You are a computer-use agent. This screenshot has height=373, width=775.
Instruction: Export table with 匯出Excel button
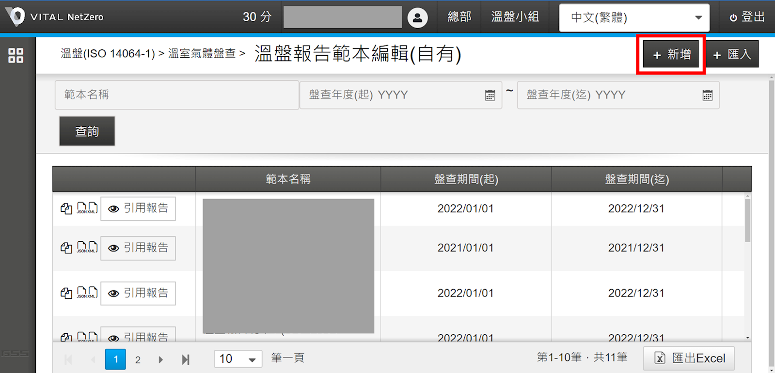pyautogui.click(x=689, y=358)
